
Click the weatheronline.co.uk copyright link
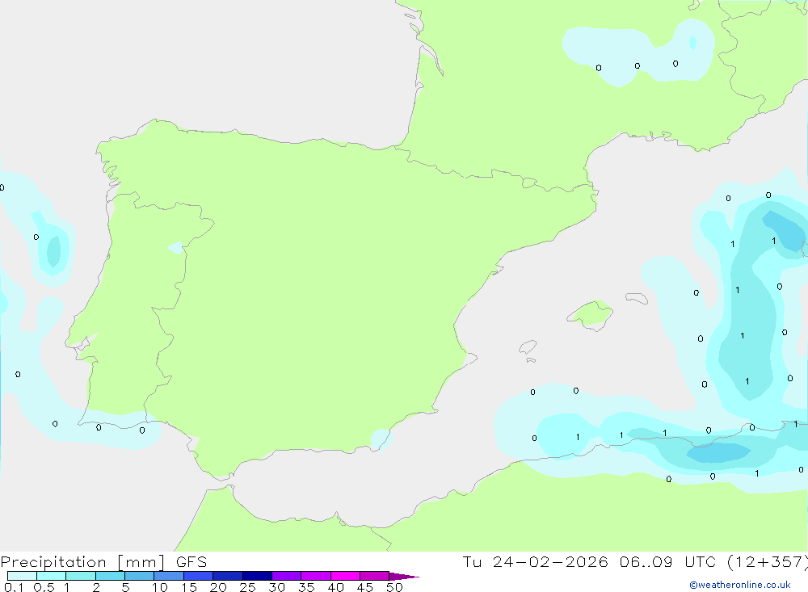[740, 585]
